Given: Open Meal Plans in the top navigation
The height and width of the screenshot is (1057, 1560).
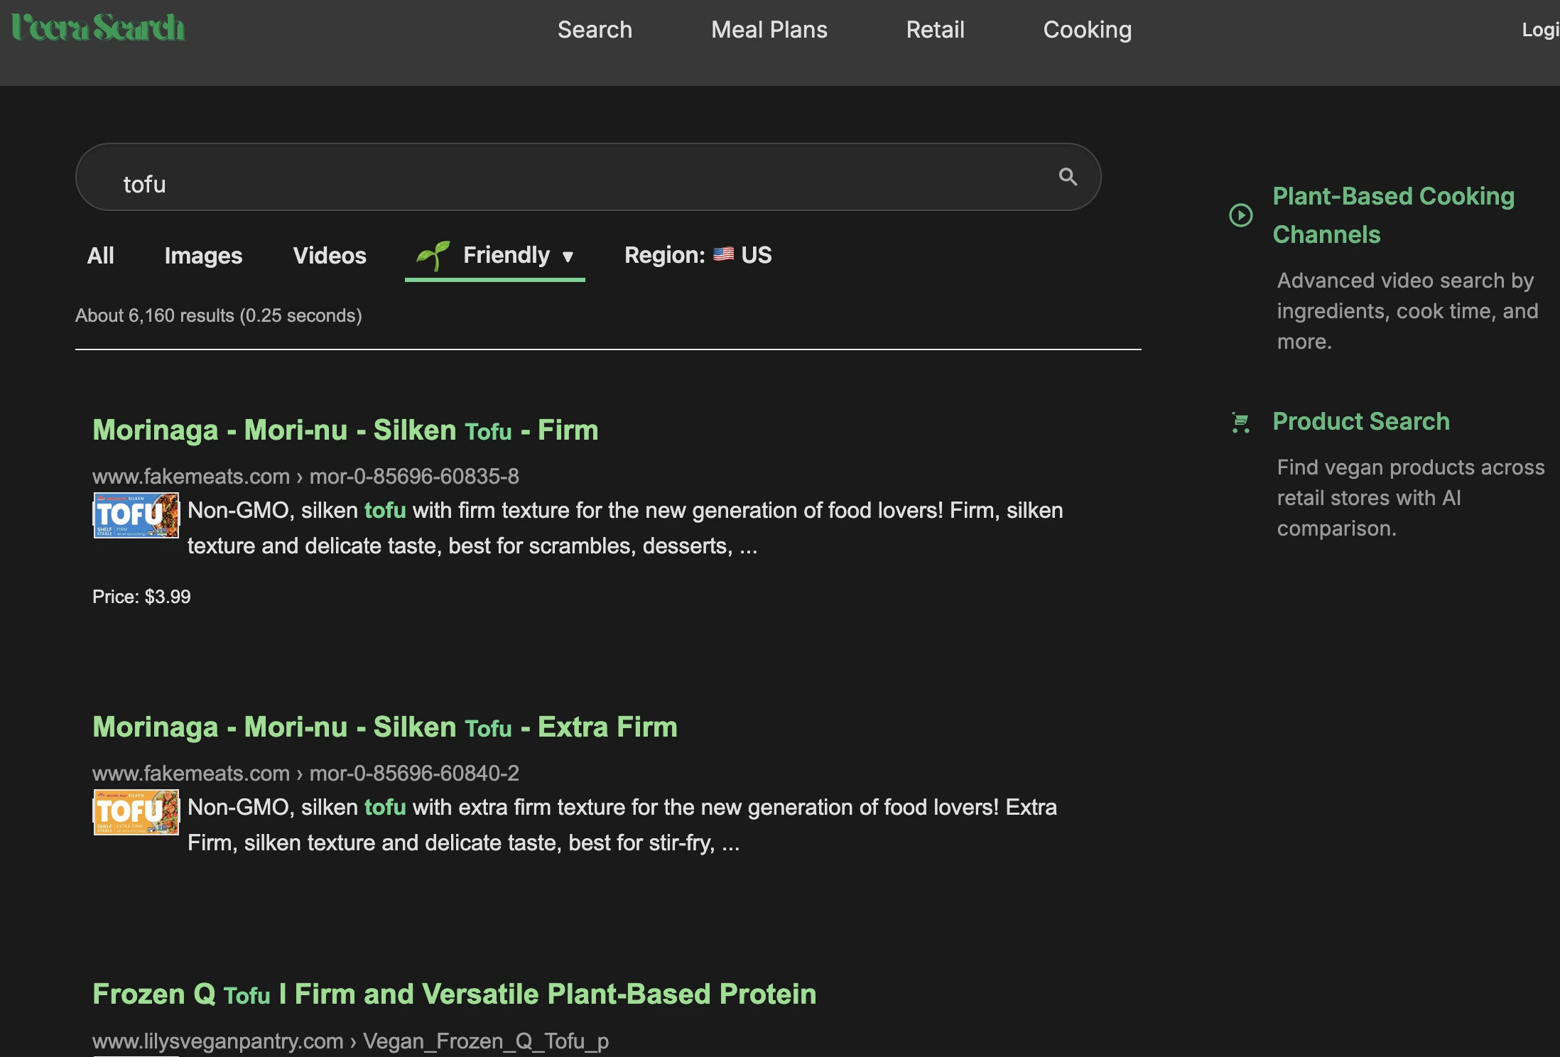Looking at the screenshot, I should point(769,30).
